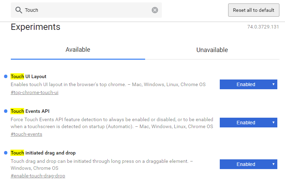Select the Touch UI Layout title
Image resolution: width=285 pixels, height=184 pixels.
click(x=29, y=76)
